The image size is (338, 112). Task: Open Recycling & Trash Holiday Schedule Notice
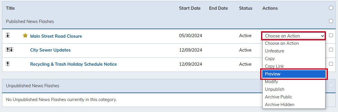tap(73, 64)
